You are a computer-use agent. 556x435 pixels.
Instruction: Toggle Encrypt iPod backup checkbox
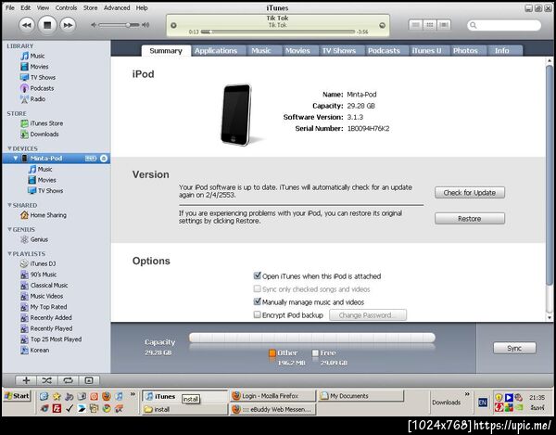(258, 314)
